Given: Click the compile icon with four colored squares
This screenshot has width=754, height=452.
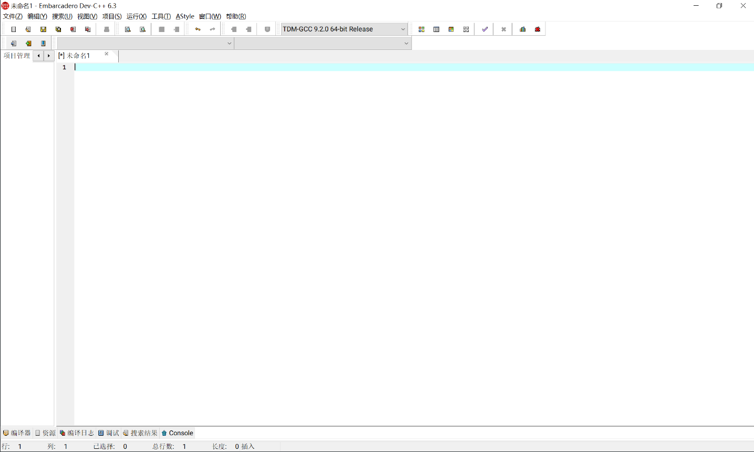Looking at the screenshot, I should pyautogui.click(x=421, y=29).
